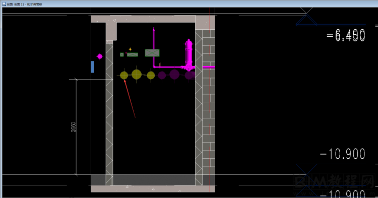Select the medium green cable tray rectangle

(x=133, y=55)
